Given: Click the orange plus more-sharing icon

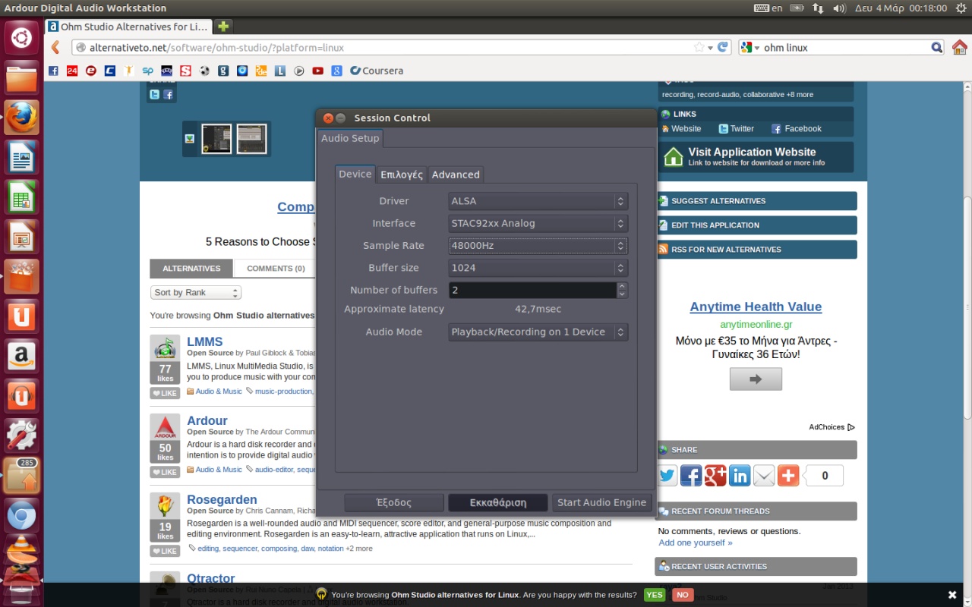Looking at the screenshot, I should click(788, 476).
